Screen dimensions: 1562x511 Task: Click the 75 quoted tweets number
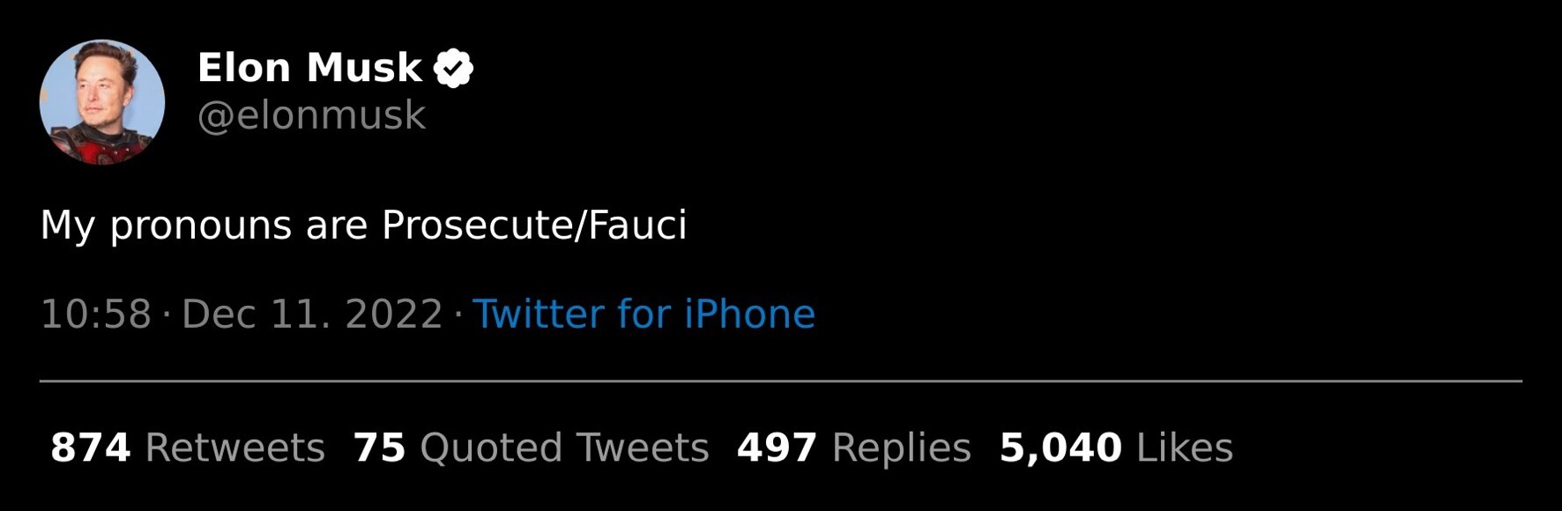click(379, 448)
